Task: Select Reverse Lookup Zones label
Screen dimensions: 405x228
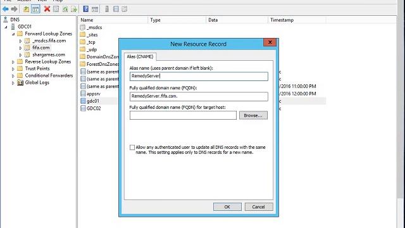Action: click(48, 61)
